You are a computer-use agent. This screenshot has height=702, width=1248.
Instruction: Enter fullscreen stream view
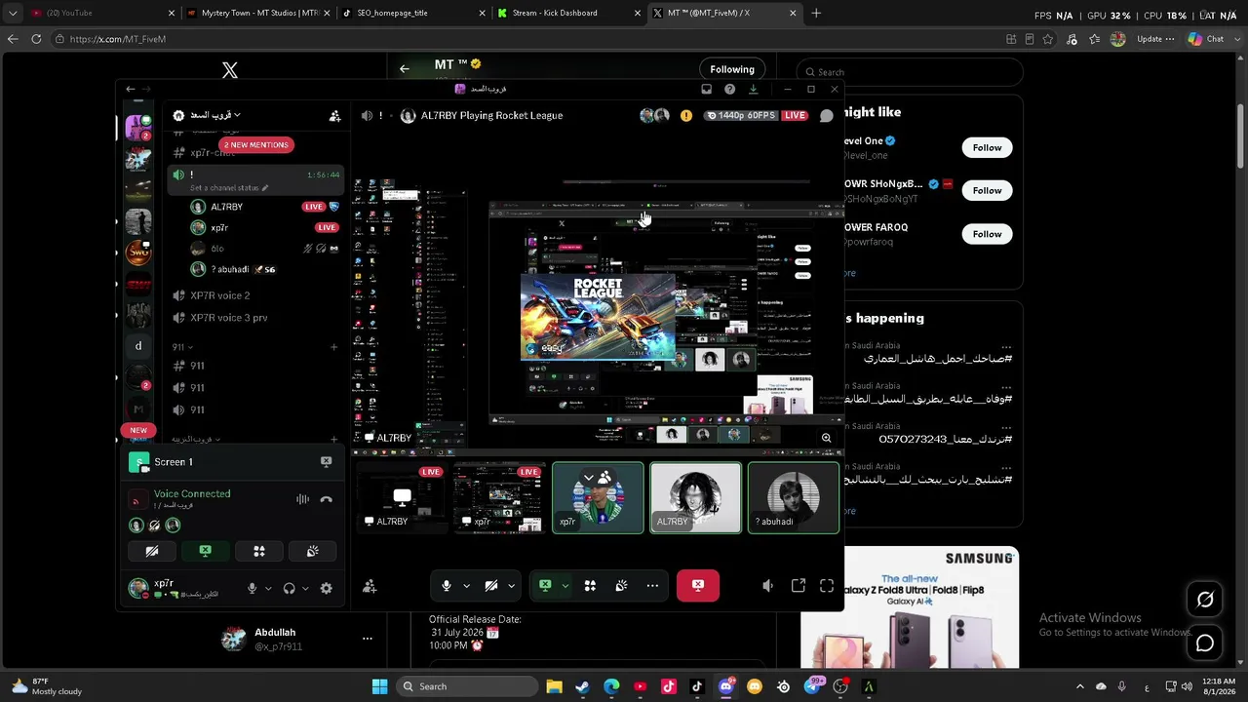(x=827, y=586)
